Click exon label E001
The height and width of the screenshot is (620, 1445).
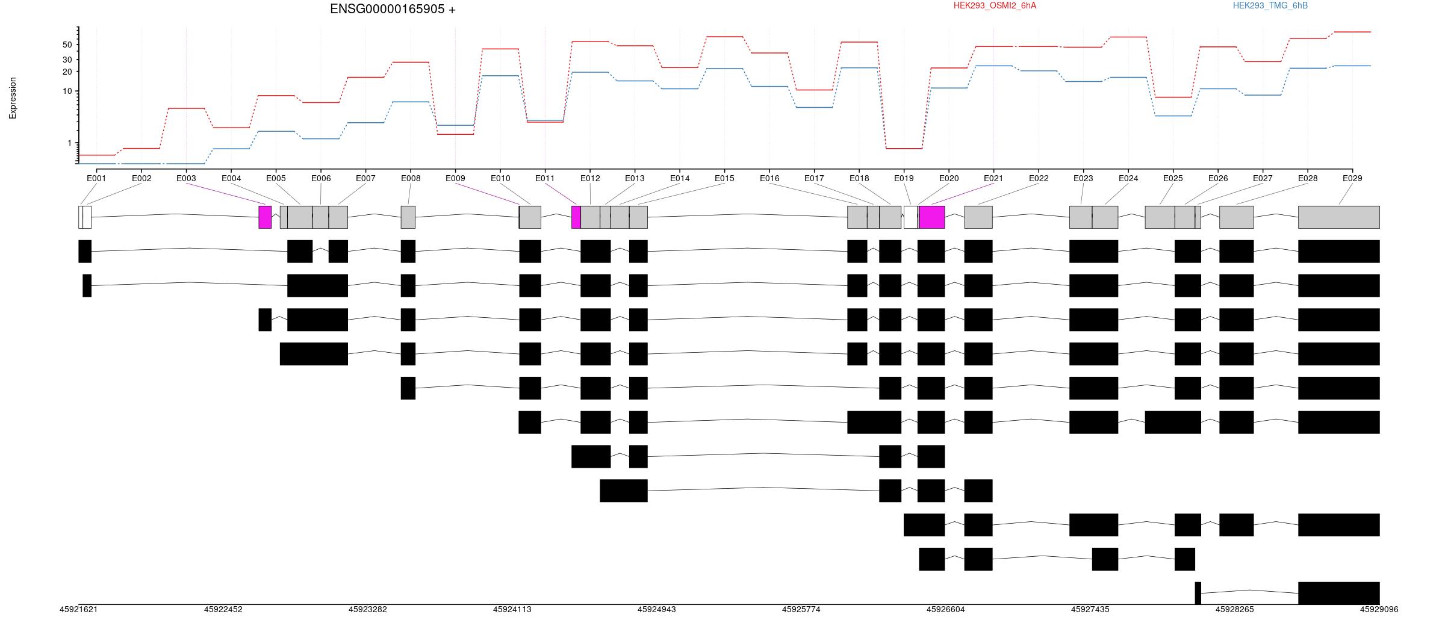pos(96,178)
